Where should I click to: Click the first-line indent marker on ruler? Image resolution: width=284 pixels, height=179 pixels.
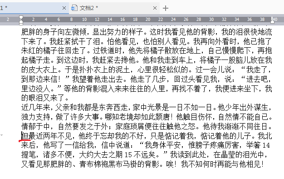21,18
